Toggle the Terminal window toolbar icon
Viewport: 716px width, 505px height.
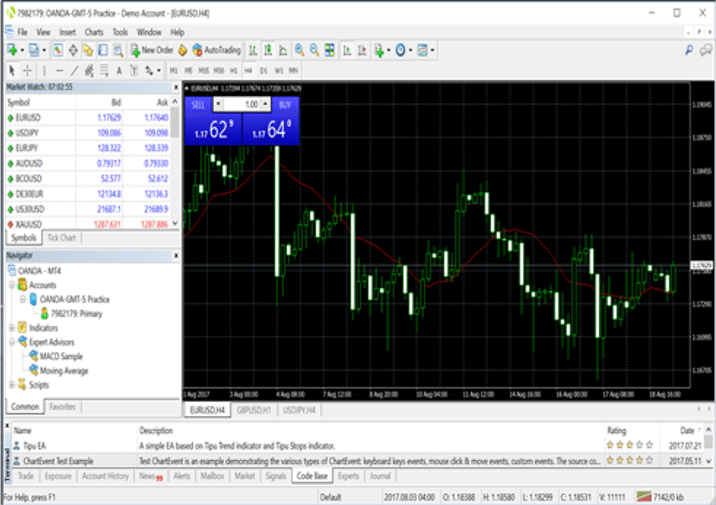(103, 50)
